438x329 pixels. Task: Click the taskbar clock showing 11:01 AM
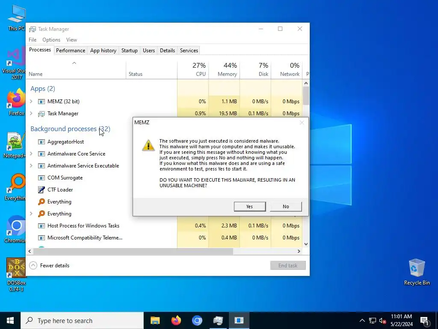[x=401, y=320]
